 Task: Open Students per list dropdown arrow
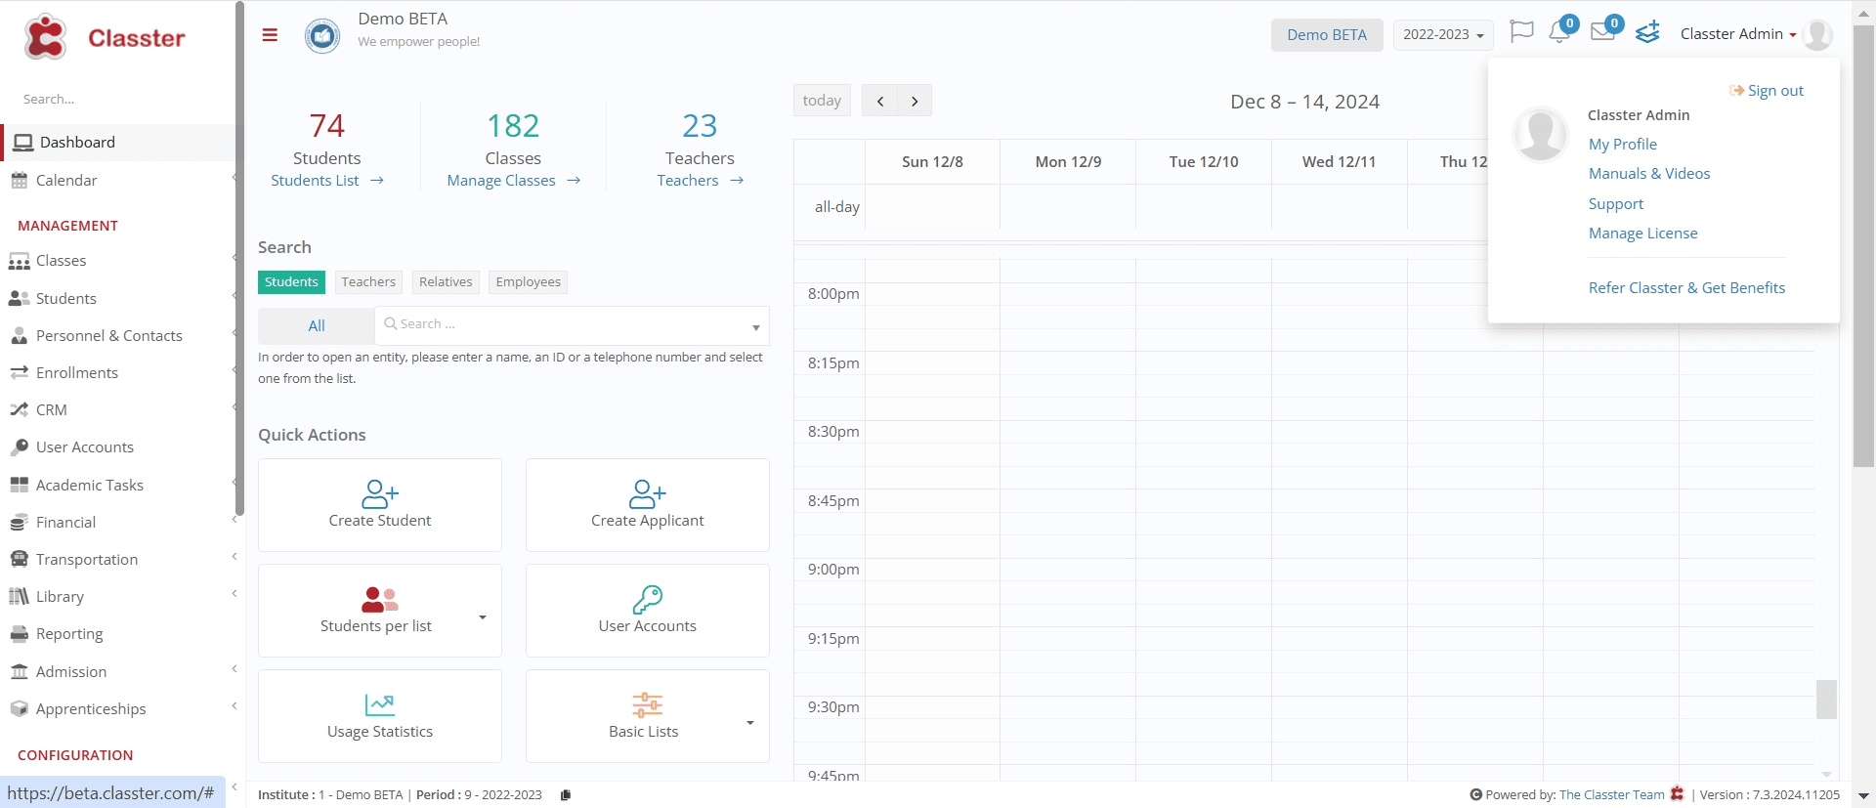483,617
